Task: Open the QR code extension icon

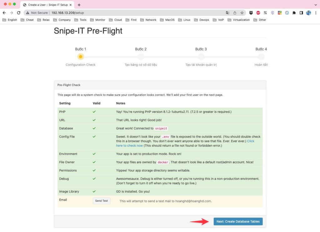Action: (x=265, y=13)
